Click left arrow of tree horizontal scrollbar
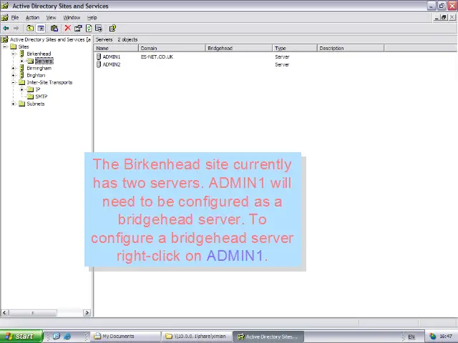The image size is (458, 343). point(4,313)
